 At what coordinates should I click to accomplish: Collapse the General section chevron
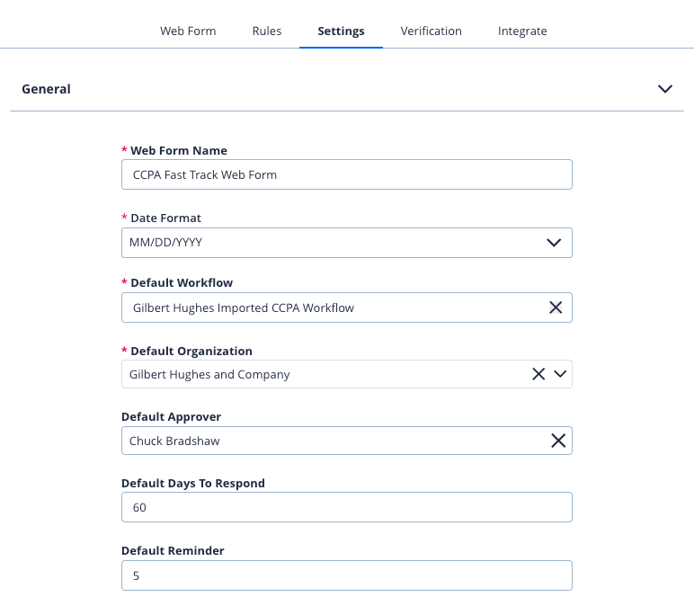coord(665,89)
